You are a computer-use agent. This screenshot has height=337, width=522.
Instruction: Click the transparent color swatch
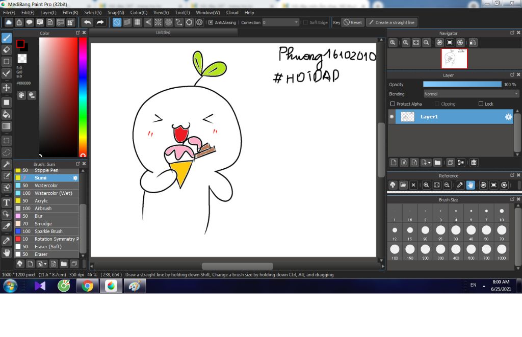click(x=22, y=59)
